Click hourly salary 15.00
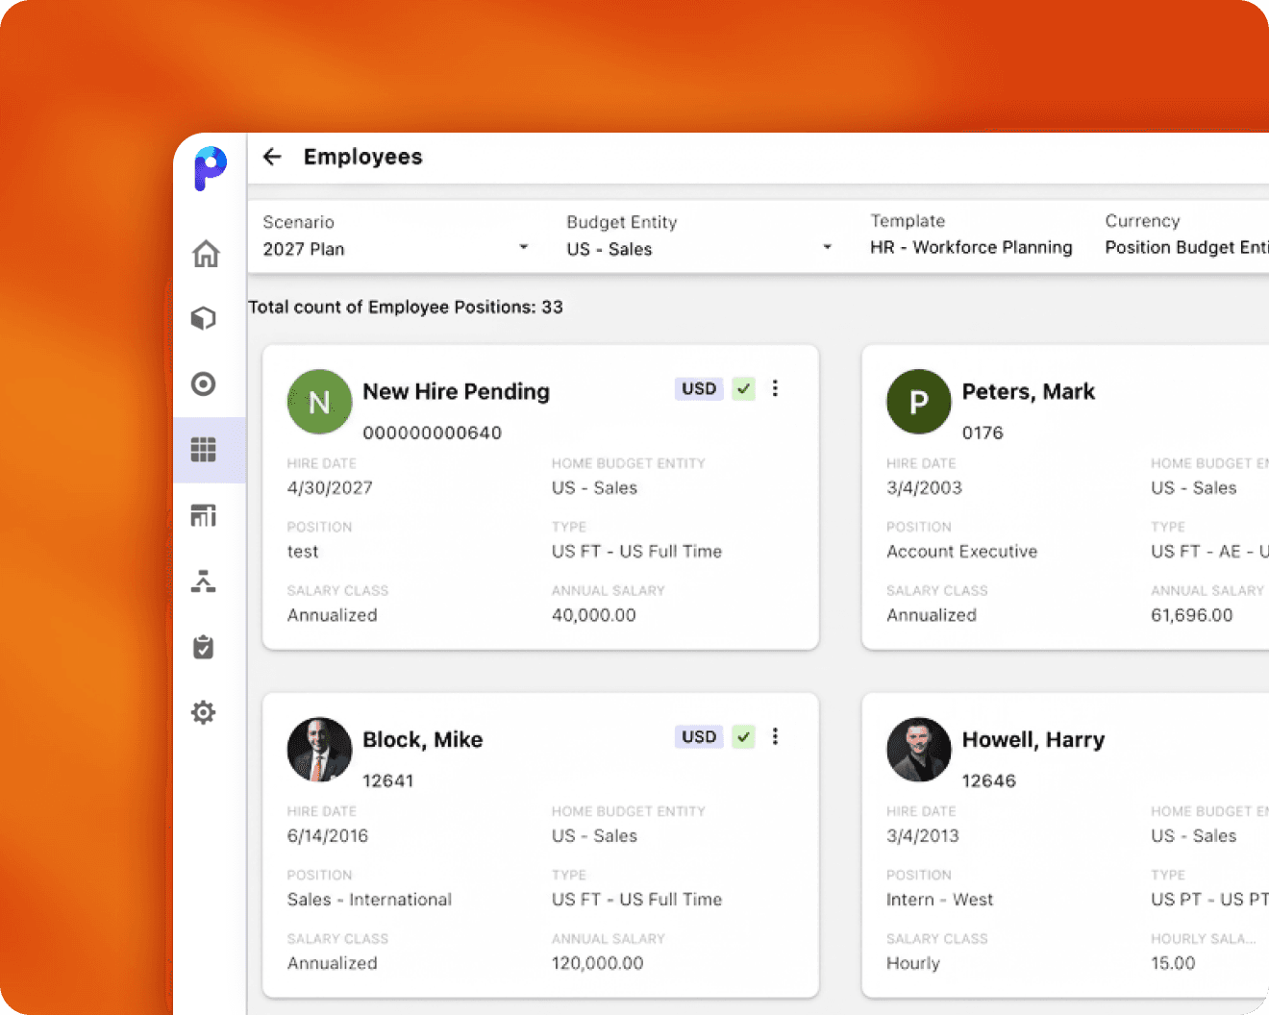1269x1015 pixels. 1173,963
